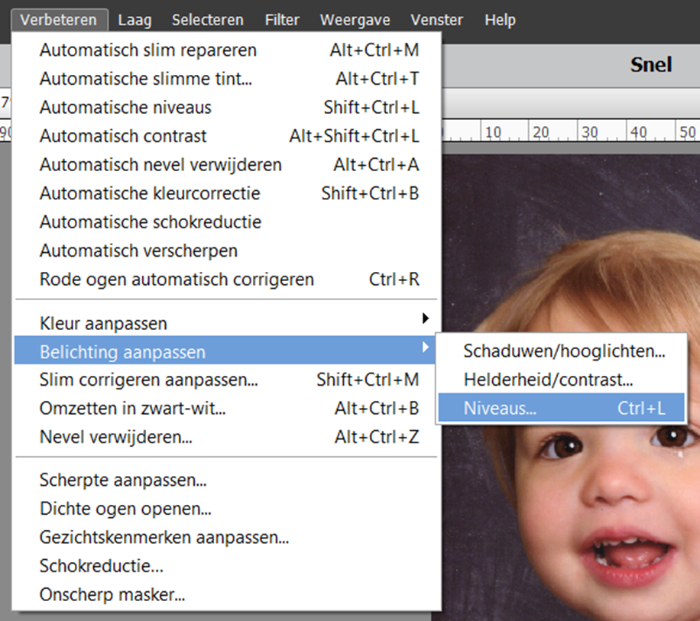700x621 pixels.
Task: Expand the Kleur aanpassen submenu arrow
Action: pos(426,319)
